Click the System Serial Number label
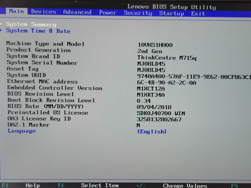Viewport: 251px width, 188px height. (x=42, y=63)
